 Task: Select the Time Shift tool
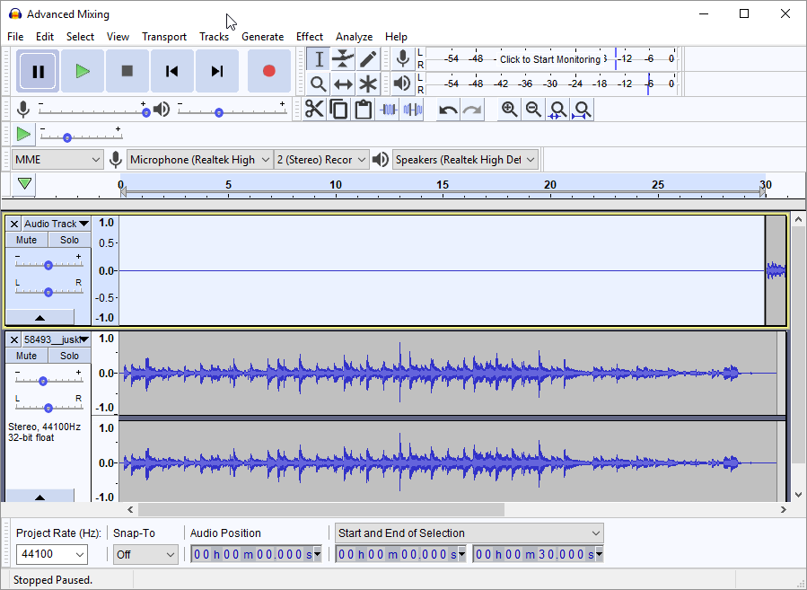tap(343, 84)
